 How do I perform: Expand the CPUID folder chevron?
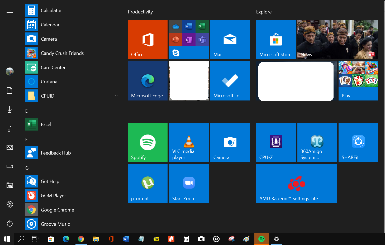coord(116,96)
